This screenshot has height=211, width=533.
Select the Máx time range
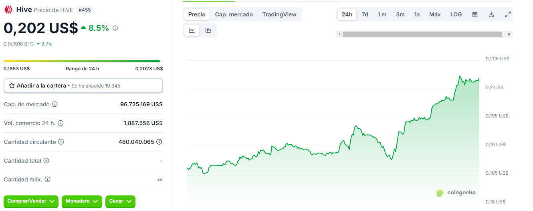[x=435, y=14]
